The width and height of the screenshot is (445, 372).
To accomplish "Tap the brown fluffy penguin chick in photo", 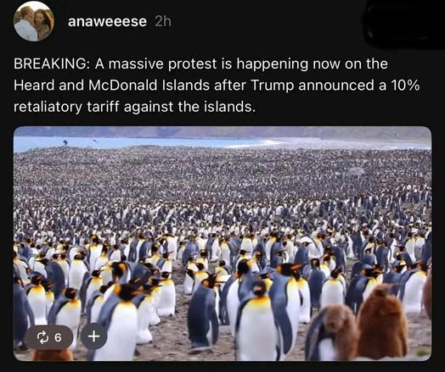I will click(381, 323).
